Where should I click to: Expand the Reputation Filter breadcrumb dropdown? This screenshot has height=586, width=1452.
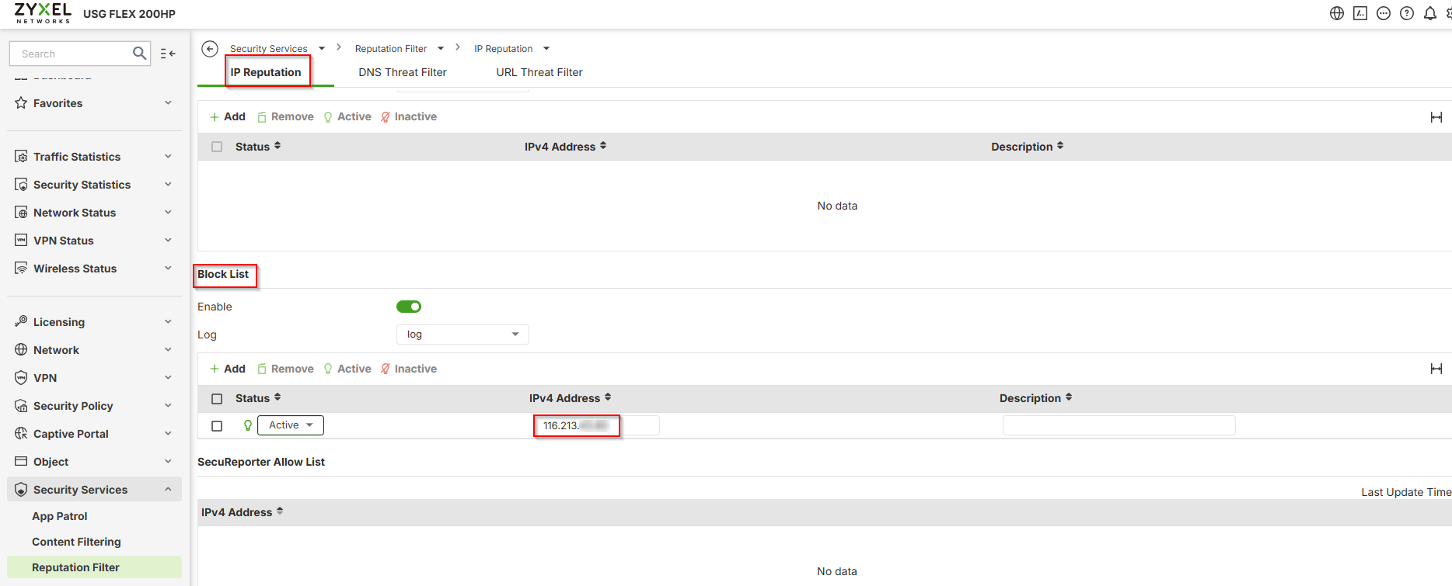[441, 48]
